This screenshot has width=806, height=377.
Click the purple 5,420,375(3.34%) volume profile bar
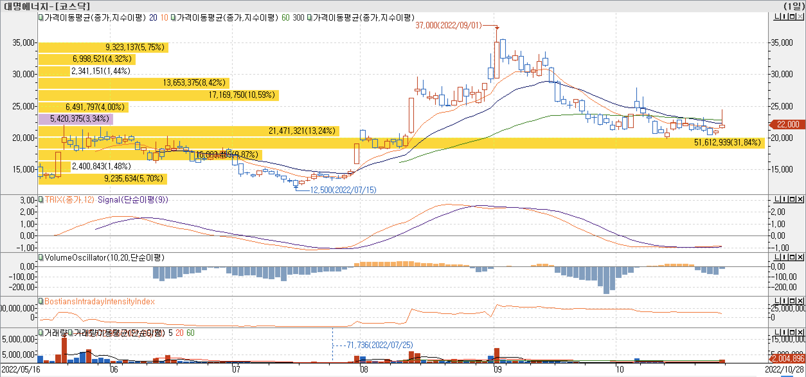point(76,119)
